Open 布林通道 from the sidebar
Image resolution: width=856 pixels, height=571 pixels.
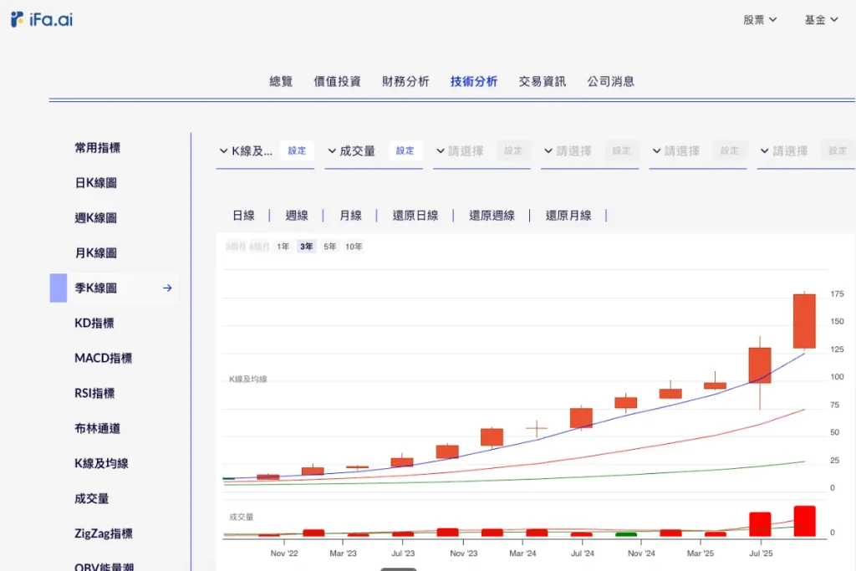click(97, 429)
